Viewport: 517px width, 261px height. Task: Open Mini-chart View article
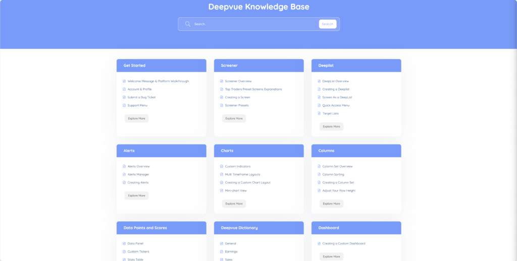click(x=236, y=190)
